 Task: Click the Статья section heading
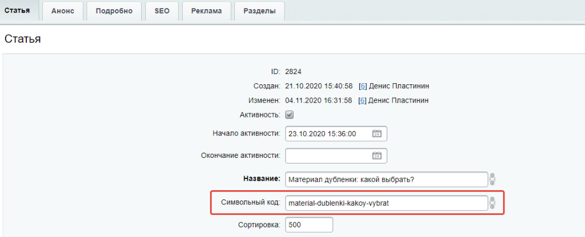click(22, 39)
